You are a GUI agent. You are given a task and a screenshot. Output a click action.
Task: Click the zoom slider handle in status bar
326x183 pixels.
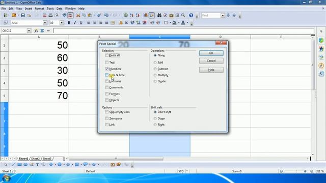click(x=305, y=171)
